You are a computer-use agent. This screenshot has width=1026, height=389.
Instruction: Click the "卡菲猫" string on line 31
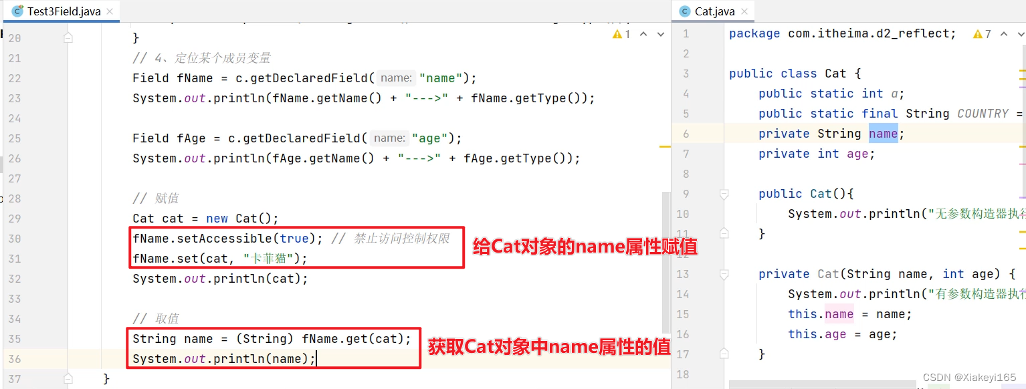(272, 259)
